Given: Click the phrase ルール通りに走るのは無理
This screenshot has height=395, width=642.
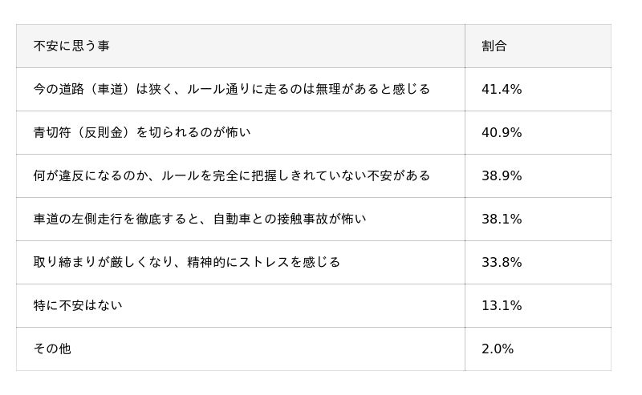Looking at the screenshot, I should coord(264,89).
